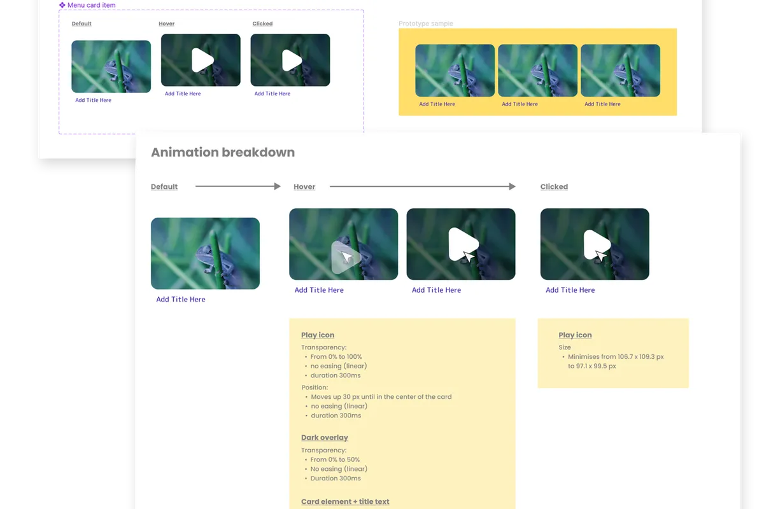Click the play icon in Clicked breakdown card
The height and width of the screenshot is (509, 764).
click(x=597, y=245)
